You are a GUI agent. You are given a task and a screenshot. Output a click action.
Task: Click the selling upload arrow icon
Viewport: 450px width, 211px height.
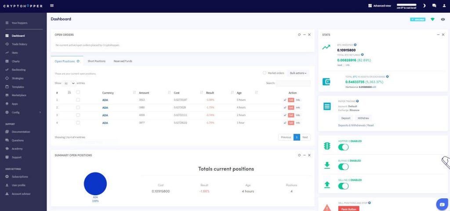327,184
